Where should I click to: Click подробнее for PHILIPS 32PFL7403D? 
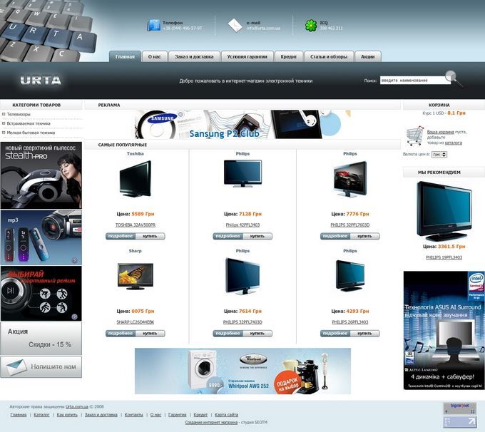(x=228, y=334)
